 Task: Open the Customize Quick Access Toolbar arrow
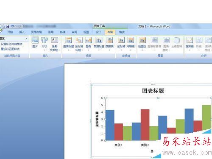[x=26, y=26]
